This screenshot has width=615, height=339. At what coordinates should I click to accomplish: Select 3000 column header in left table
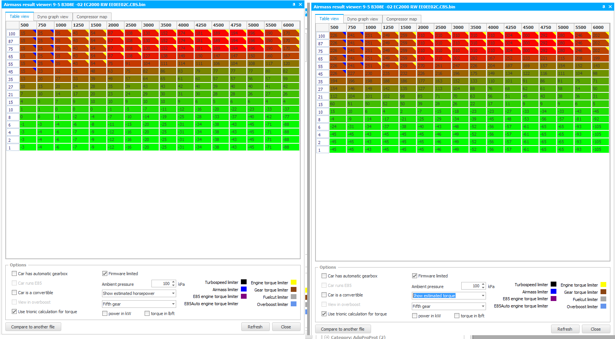[150, 25]
